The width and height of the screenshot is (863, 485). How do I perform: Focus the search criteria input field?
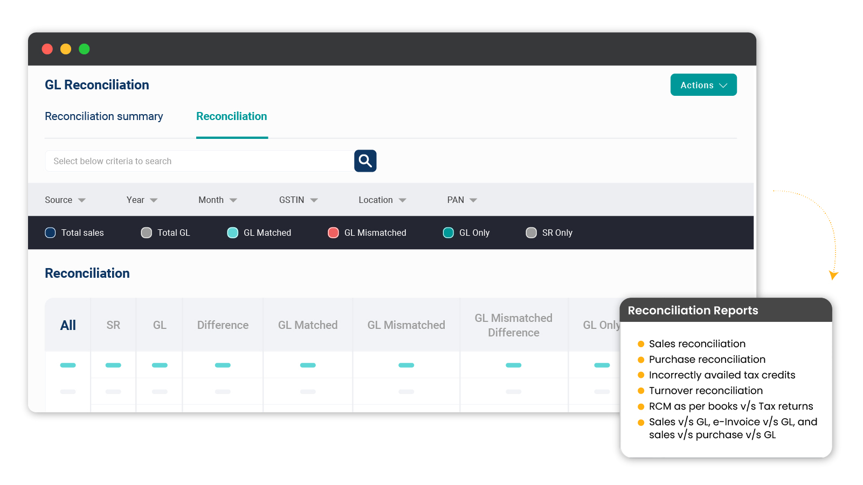tap(199, 161)
